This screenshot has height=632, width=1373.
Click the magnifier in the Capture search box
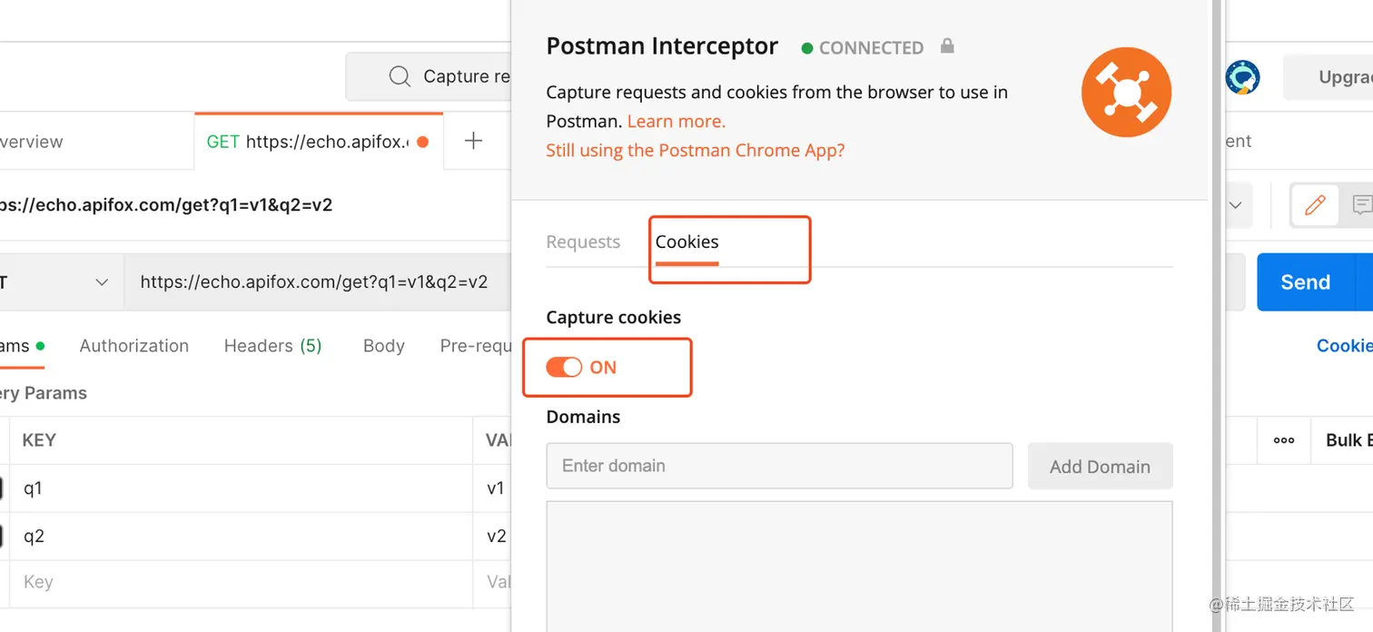[400, 76]
